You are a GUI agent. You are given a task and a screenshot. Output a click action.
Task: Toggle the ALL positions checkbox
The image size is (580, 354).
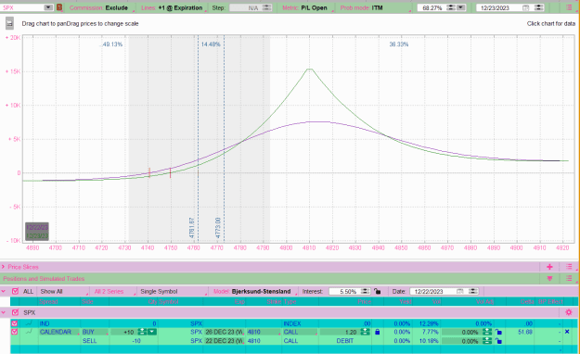[x=15, y=291]
